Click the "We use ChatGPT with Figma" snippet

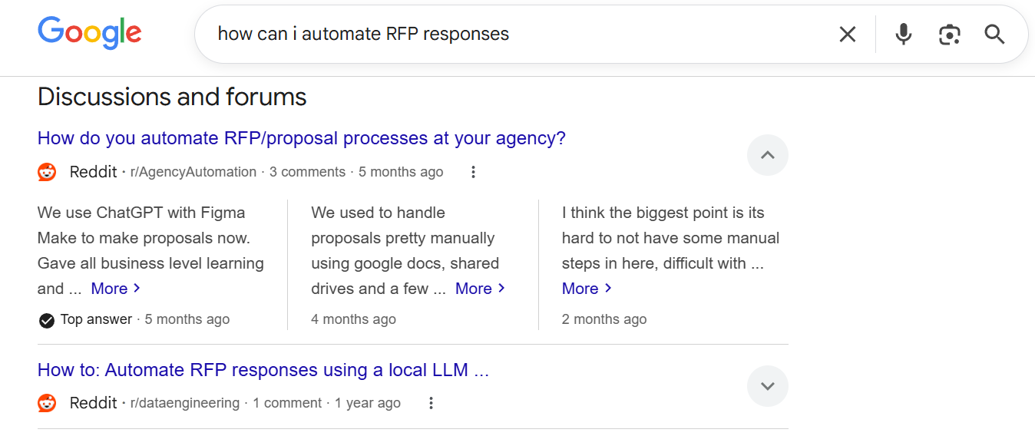tap(150, 250)
